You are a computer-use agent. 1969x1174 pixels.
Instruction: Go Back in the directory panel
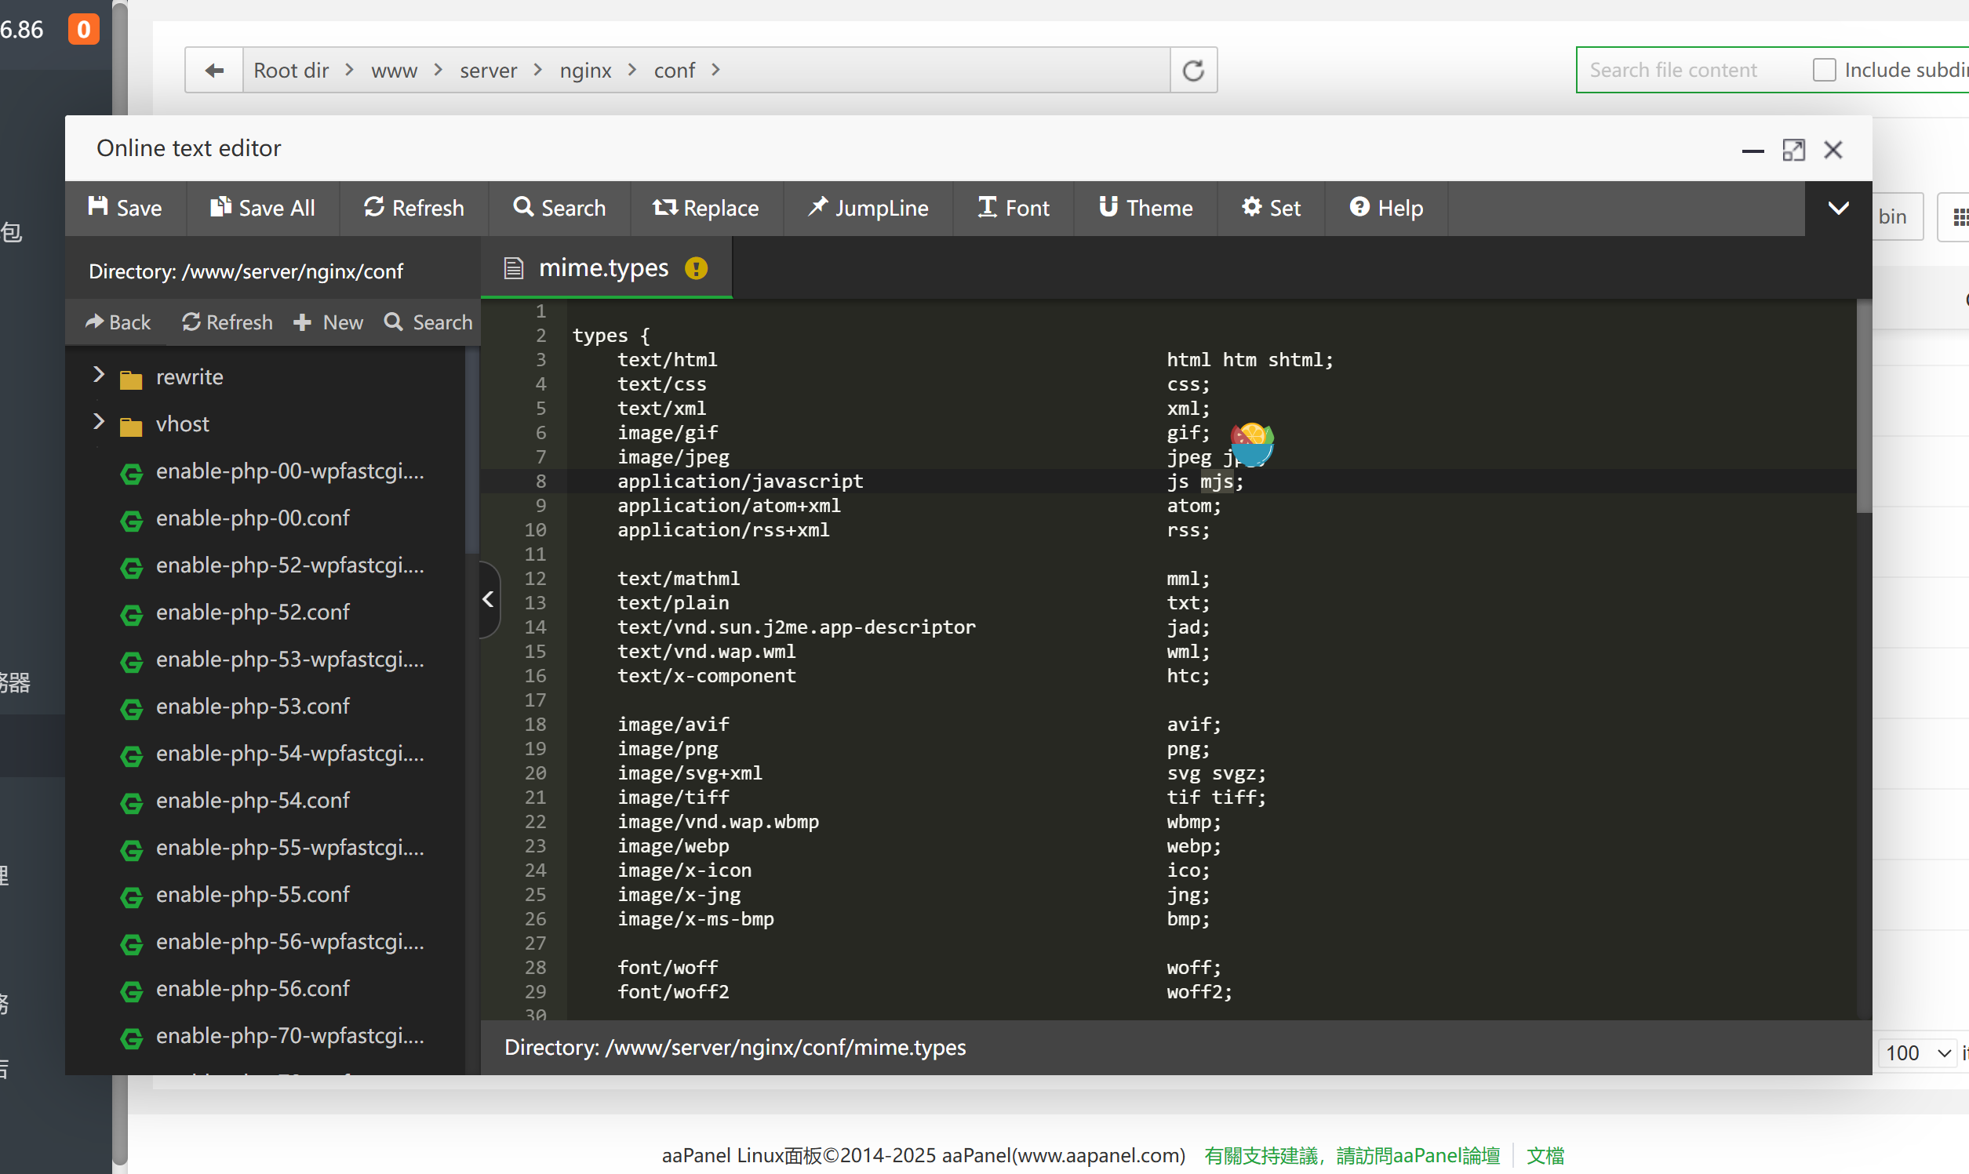click(x=117, y=322)
